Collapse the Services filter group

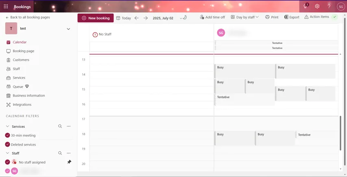7,126
